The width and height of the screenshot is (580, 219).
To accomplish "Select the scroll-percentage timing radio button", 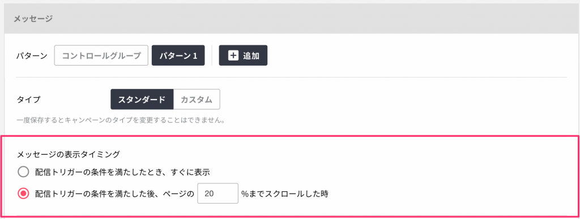I will [23, 194].
